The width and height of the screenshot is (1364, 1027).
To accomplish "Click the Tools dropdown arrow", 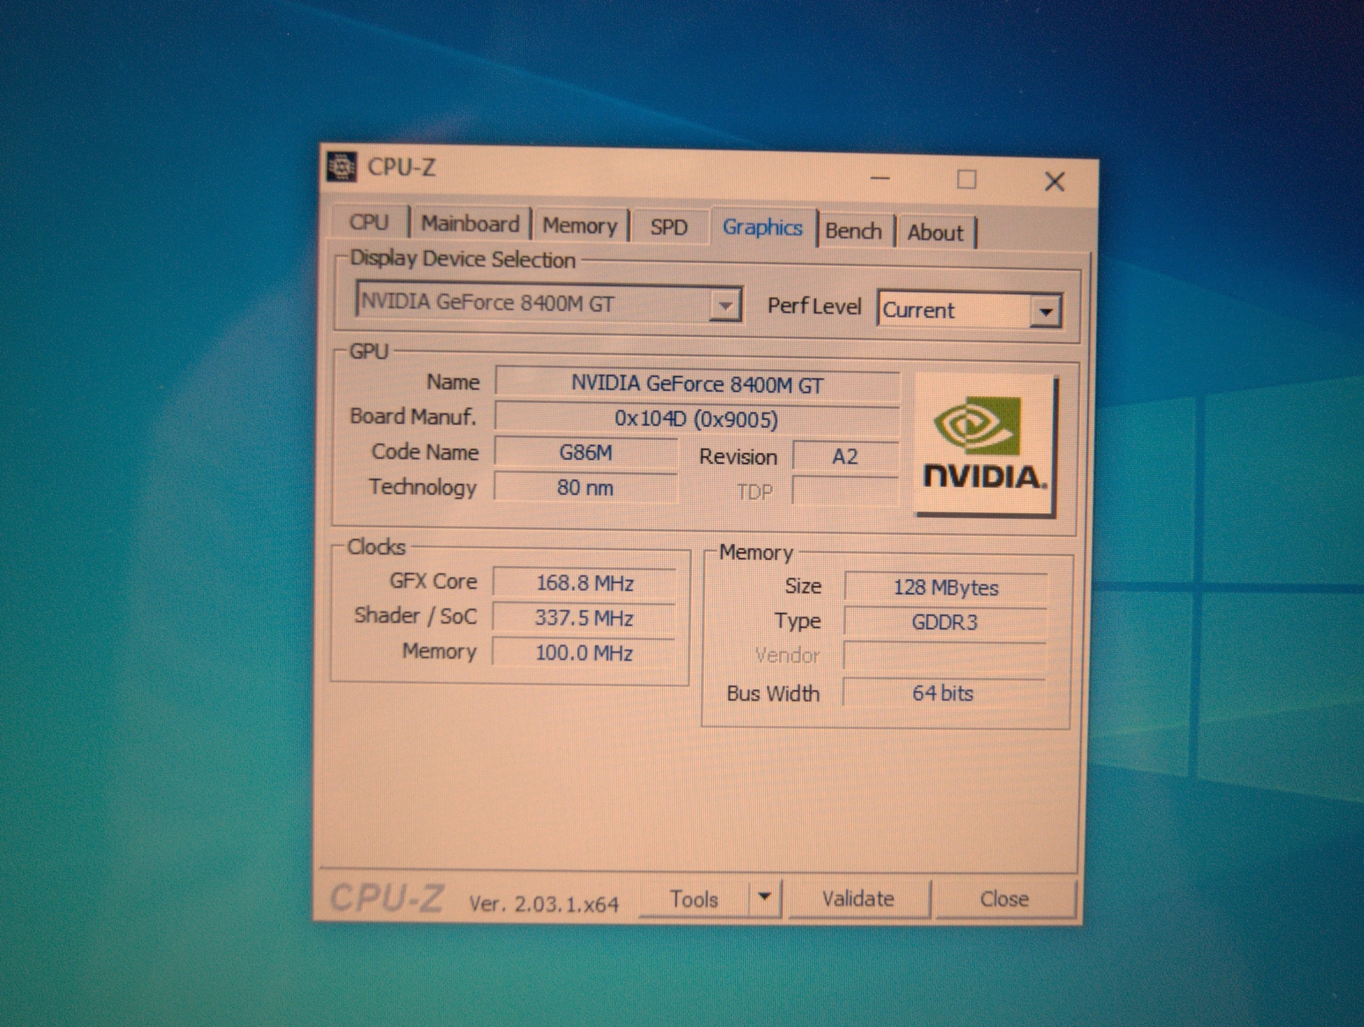I will pos(765,898).
